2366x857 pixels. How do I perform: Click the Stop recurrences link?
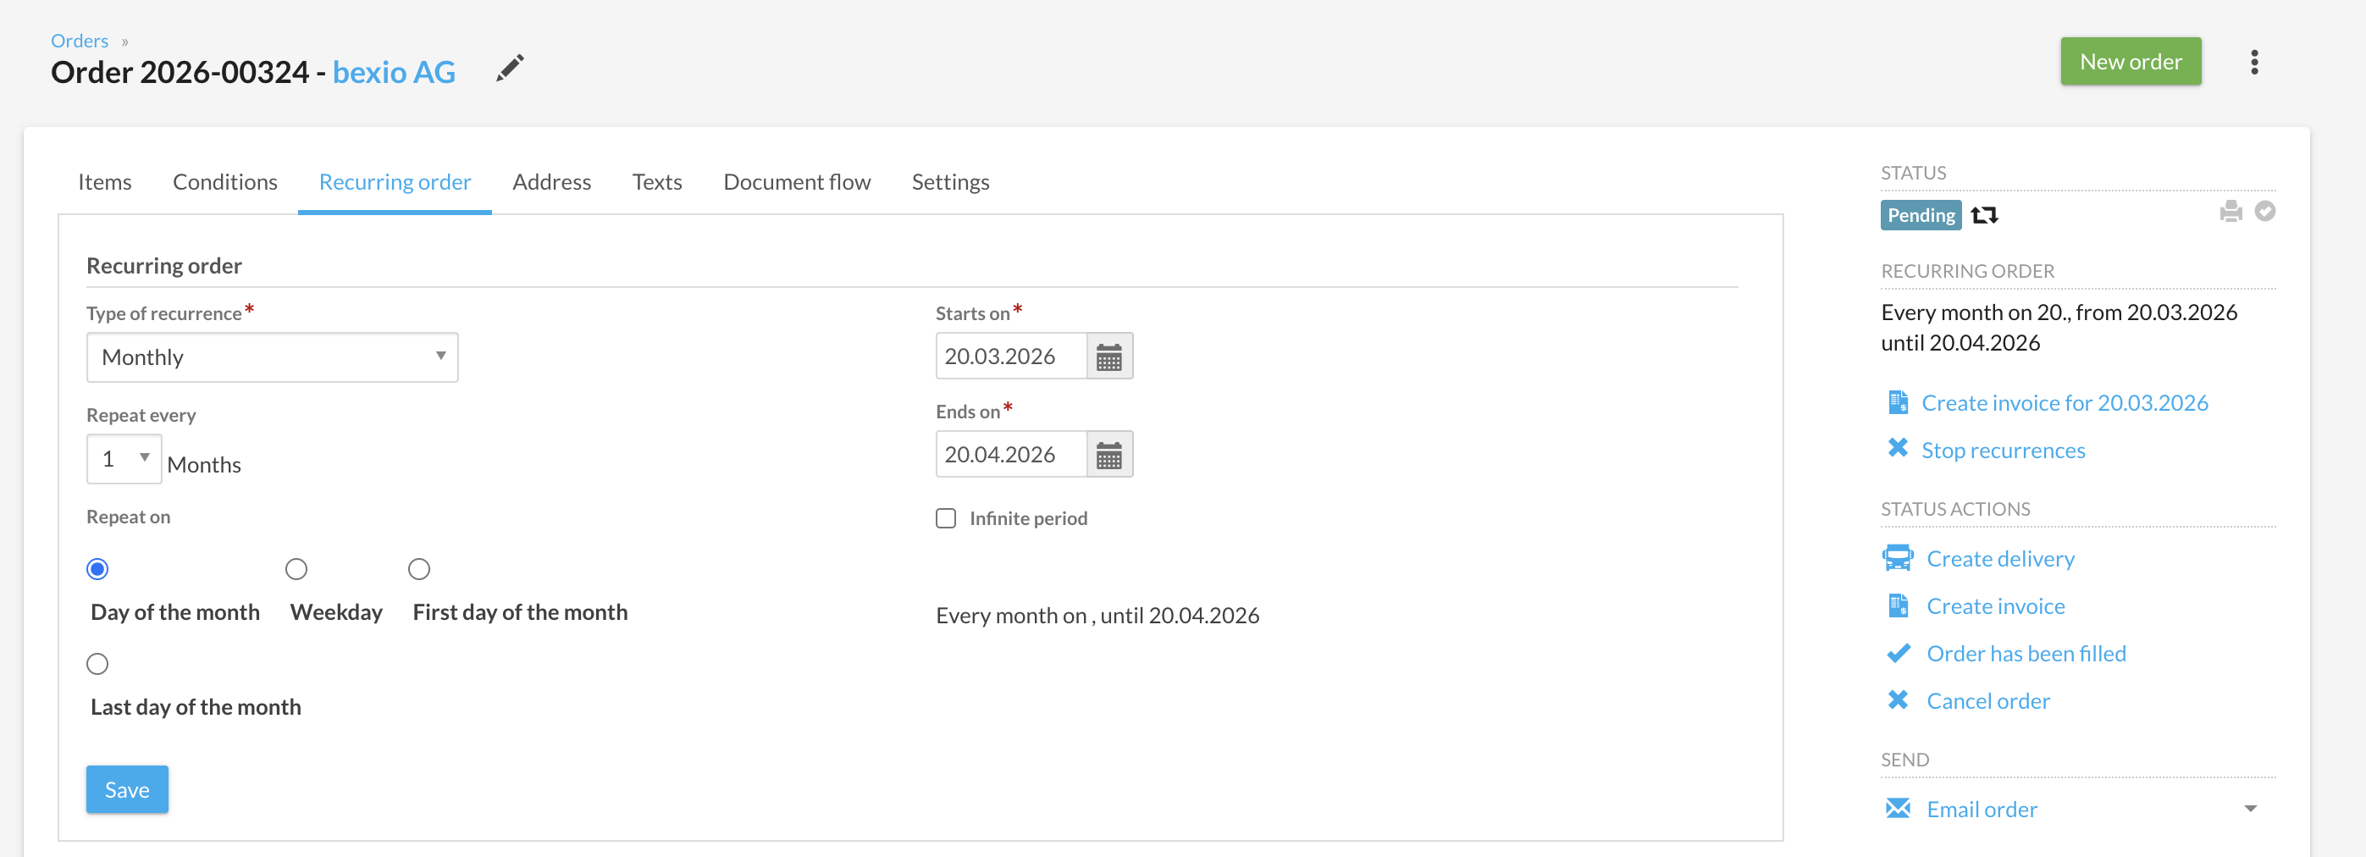2004,450
